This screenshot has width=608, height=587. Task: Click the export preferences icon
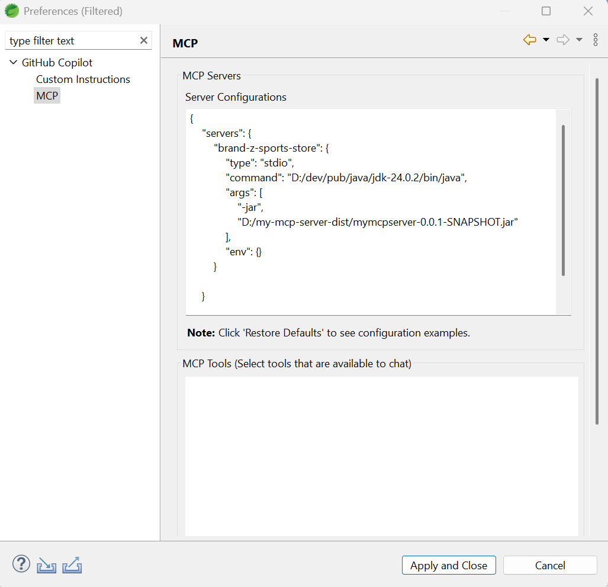point(72,564)
